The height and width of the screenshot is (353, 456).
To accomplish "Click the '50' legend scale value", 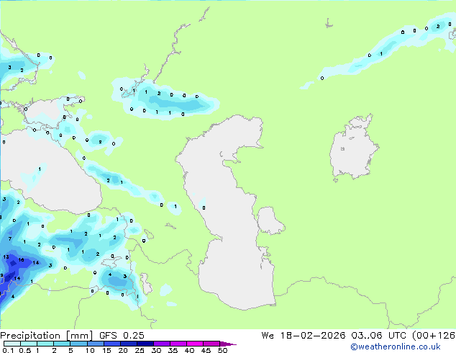I will [x=222, y=350].
